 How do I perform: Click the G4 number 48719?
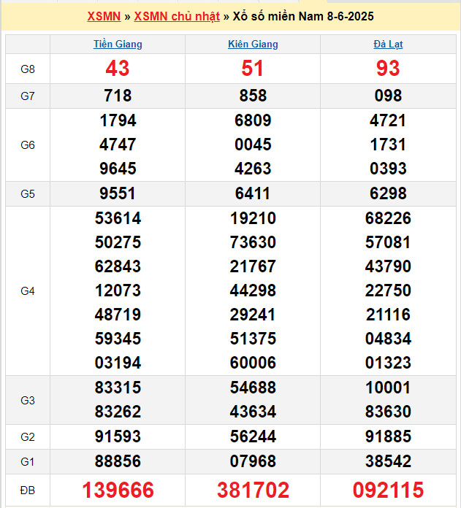[x=118, y=315]
